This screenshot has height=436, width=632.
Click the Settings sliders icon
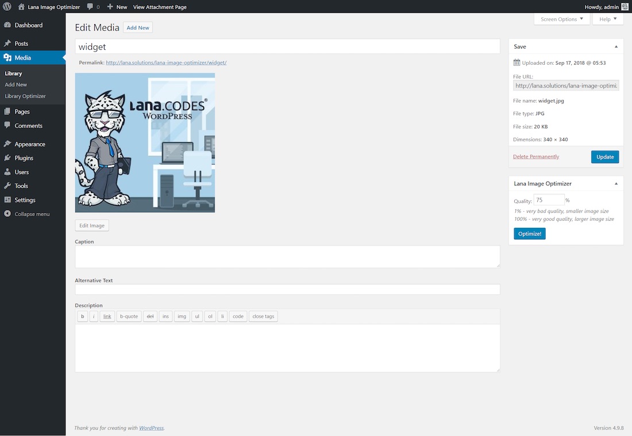coord(7,200)
